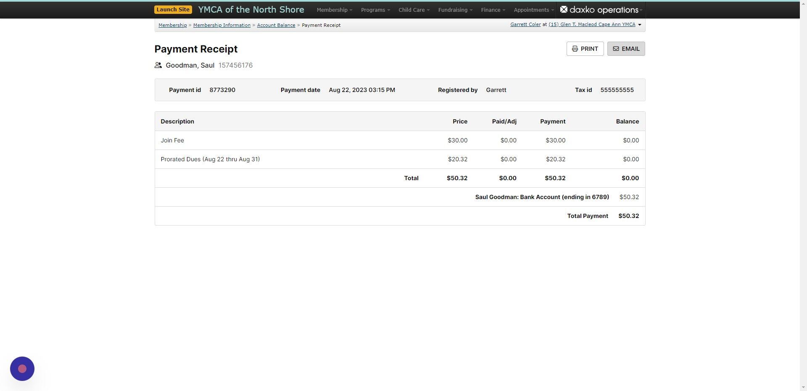
Task: Click the Description column header
Action: 177,121
